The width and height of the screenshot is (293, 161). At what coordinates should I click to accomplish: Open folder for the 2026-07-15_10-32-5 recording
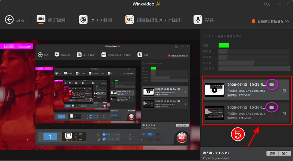tap(271, 85)
